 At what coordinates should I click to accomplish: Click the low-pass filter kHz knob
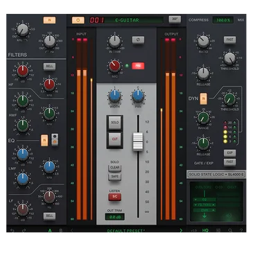pos(23,30)
